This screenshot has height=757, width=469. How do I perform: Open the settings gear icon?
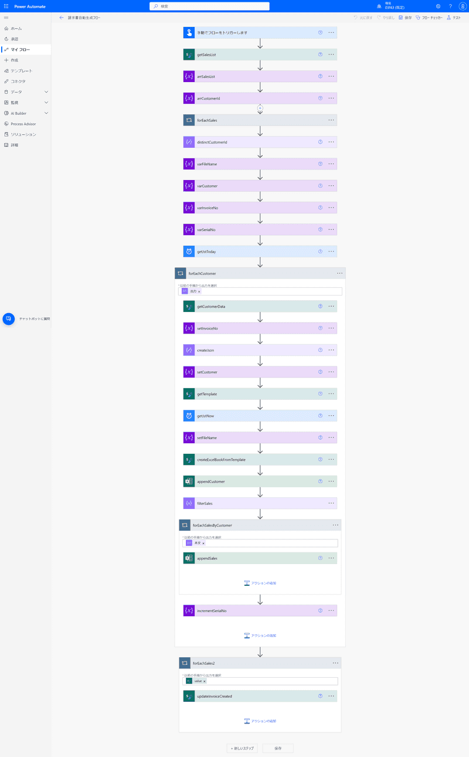[438, 6]
